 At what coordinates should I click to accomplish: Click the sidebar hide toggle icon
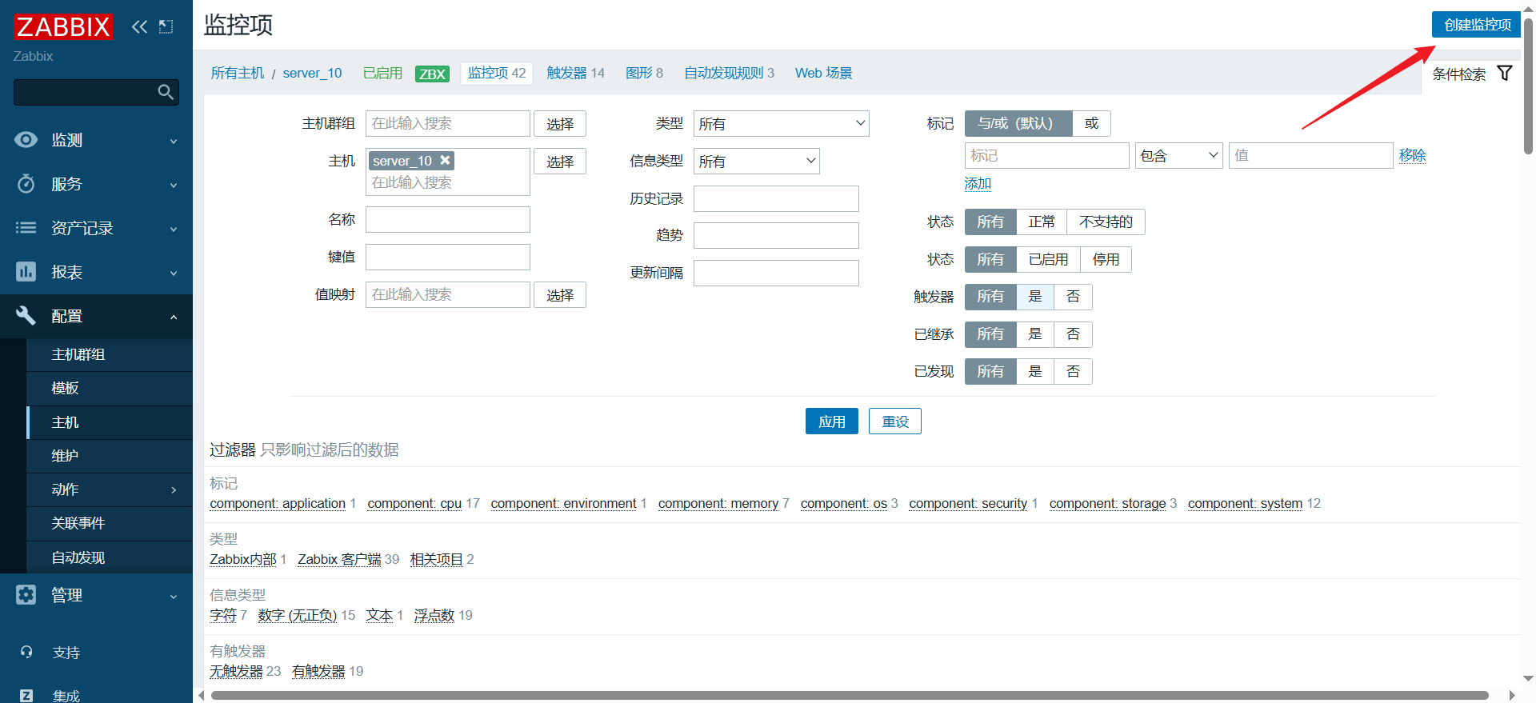166,26
